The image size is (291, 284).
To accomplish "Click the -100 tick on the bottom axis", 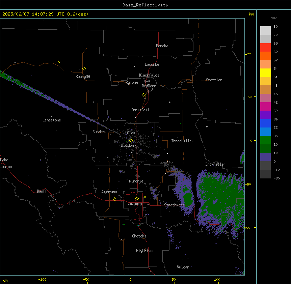I will pyautogui.click(x=42, y=279).
